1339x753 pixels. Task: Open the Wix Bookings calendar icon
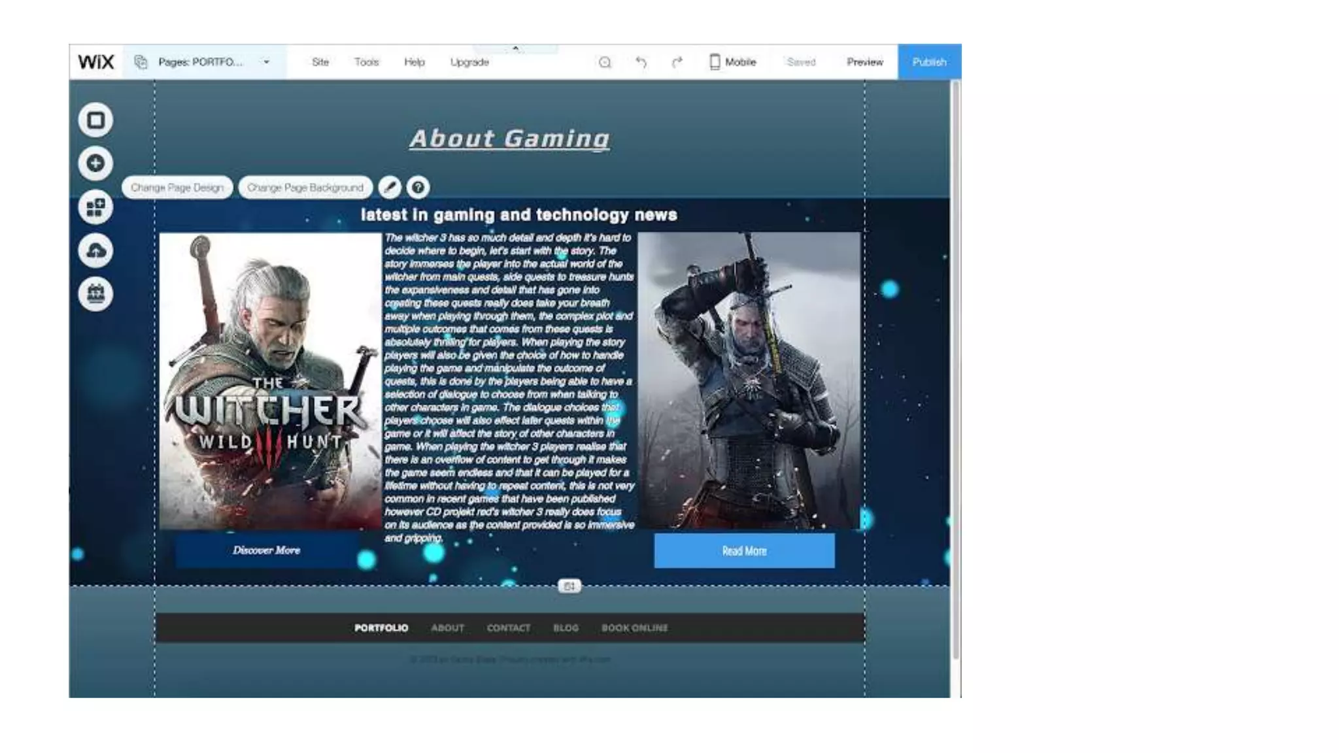tap(95, 294)
